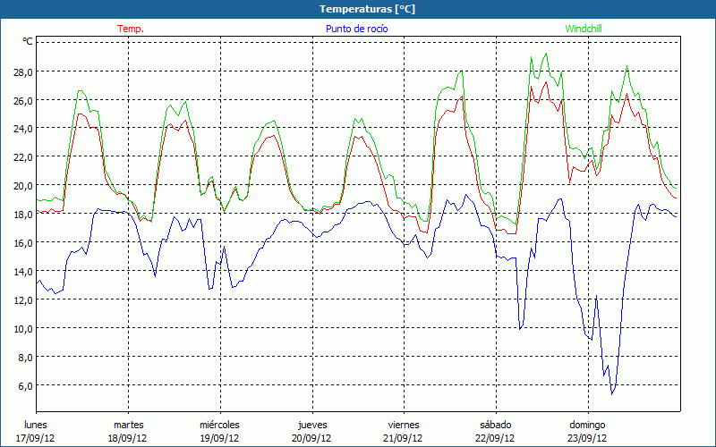Click the 20/09/12 date on the x-axis
716x447 pixels.
click(311, 438)
